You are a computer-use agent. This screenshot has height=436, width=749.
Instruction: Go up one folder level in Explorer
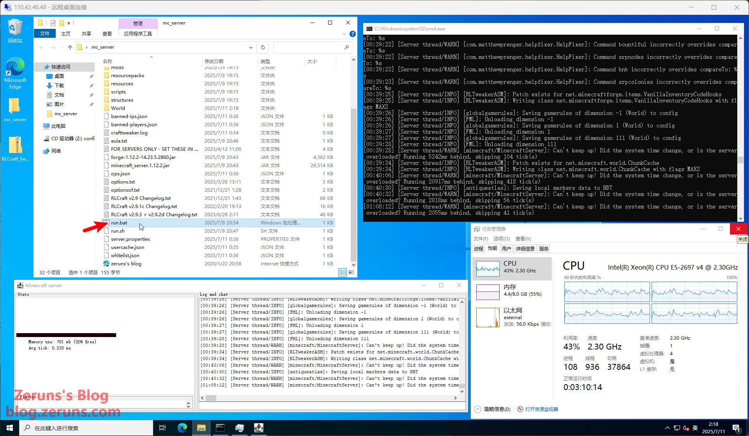click(70, 47)
